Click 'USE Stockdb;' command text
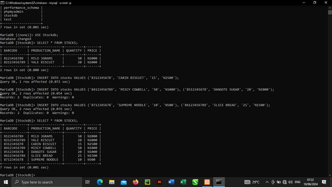Viewport: 332px width, 187px height. click(46, 35)
